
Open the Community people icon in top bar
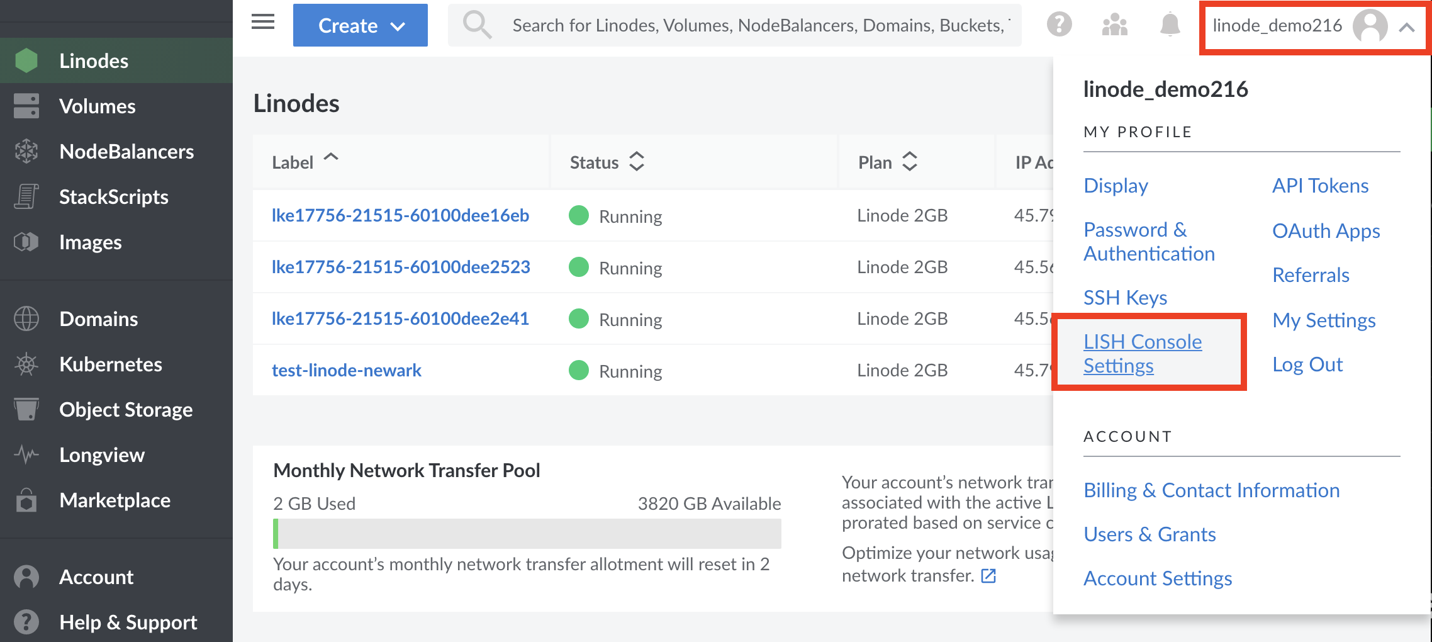pos(1114,25)
